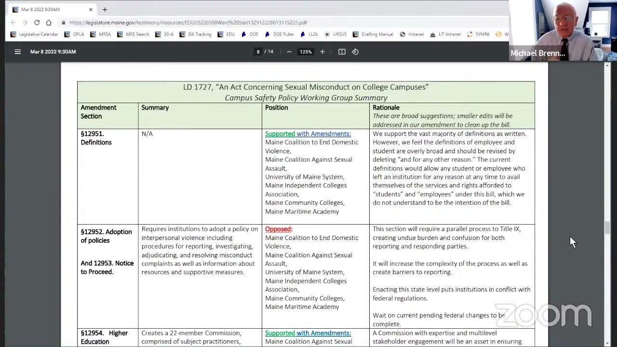Edit the current page number field
The height and width of the screenshot is (347, 617).
point(258,52)
